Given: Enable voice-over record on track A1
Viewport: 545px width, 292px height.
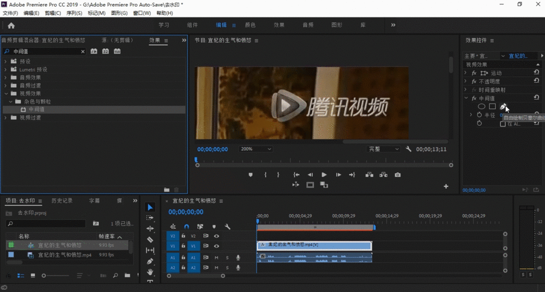Looking at the screenshot, I should (x=238, y=258).
